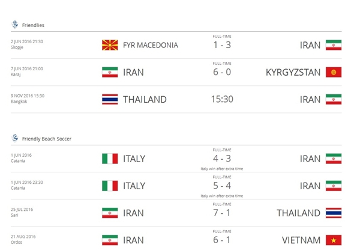Screen dimensions: 360x251
Task: Click Thailand flag in the 7 - 1 match
Action: coord(334,213)
